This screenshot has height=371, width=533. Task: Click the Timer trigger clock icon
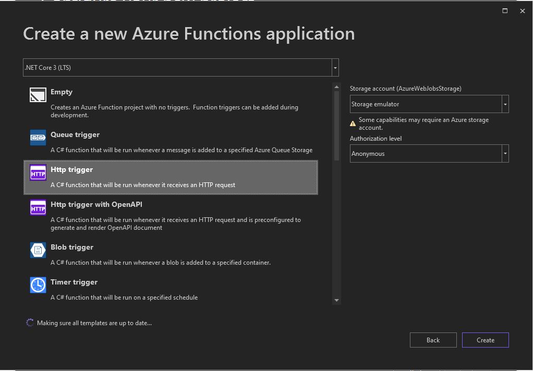coord(38,285)
